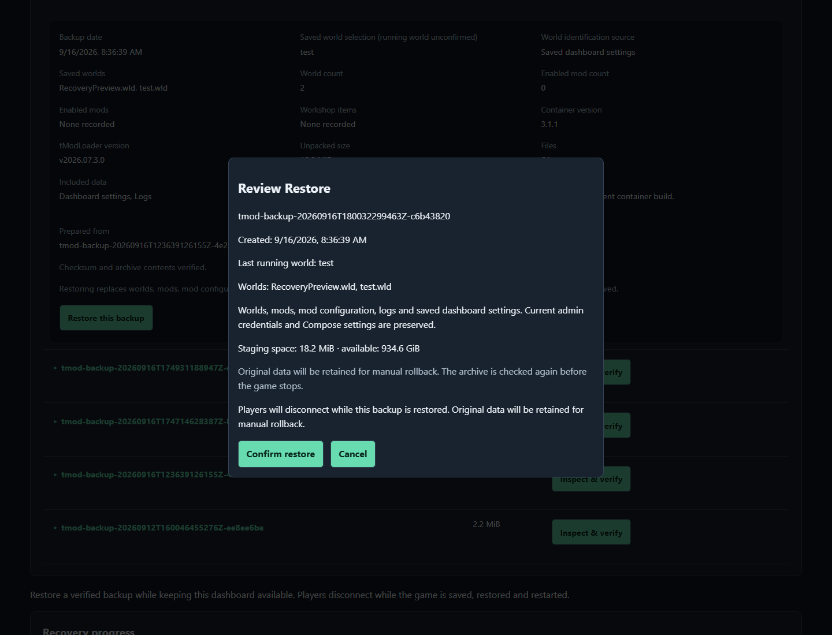This screenshot has height=635, width=832.
Task: Verify the 20260916T174714 backup row
Action: [x=616, y=425]
